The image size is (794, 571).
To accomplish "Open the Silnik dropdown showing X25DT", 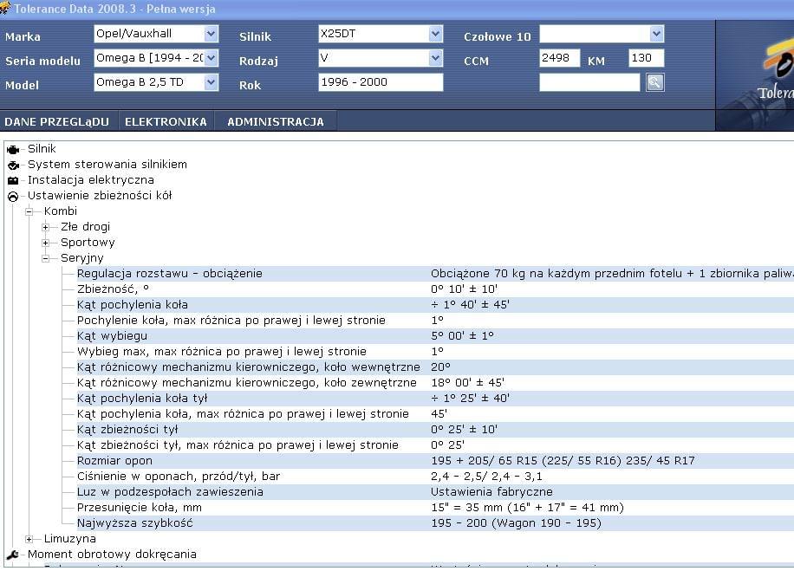I will tap(435, 34).
